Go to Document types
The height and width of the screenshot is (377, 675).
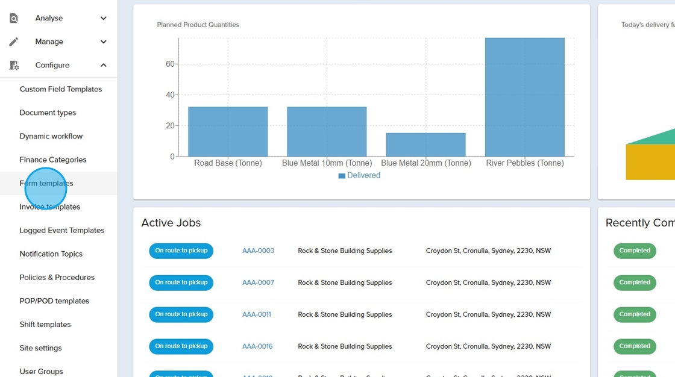[x=48, y=113]
